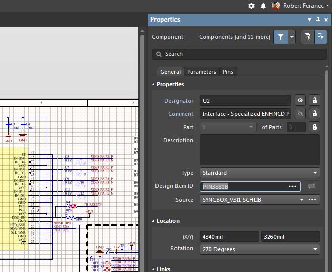
Task: Click the rightmost cursor selection icon near filter
Action: [x=320, y=37]
